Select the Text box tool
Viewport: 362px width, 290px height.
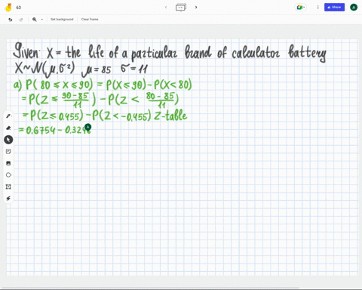(8, 187)
